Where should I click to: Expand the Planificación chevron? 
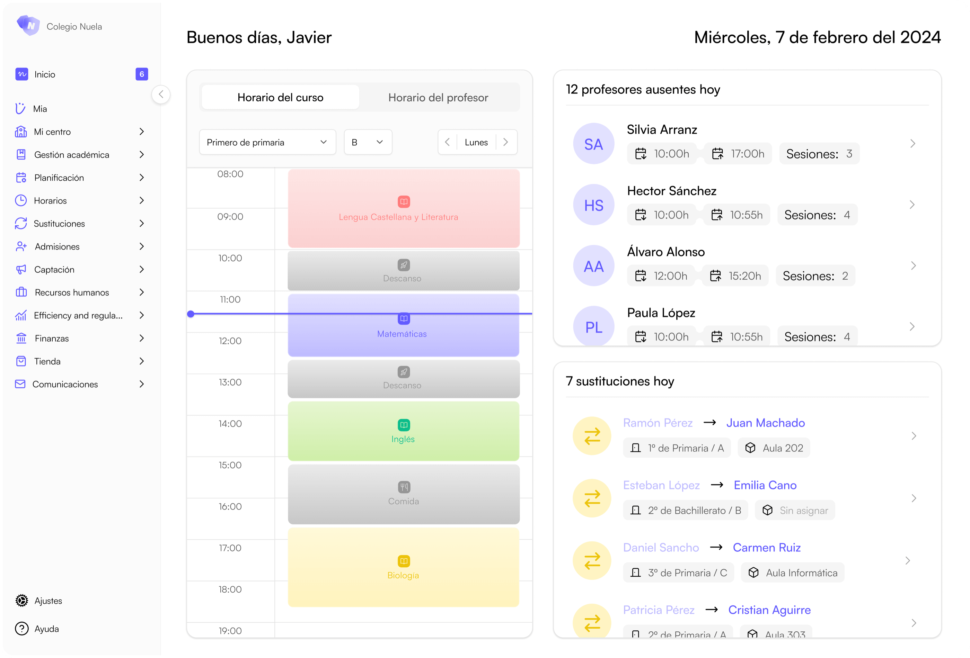point(141,178)
